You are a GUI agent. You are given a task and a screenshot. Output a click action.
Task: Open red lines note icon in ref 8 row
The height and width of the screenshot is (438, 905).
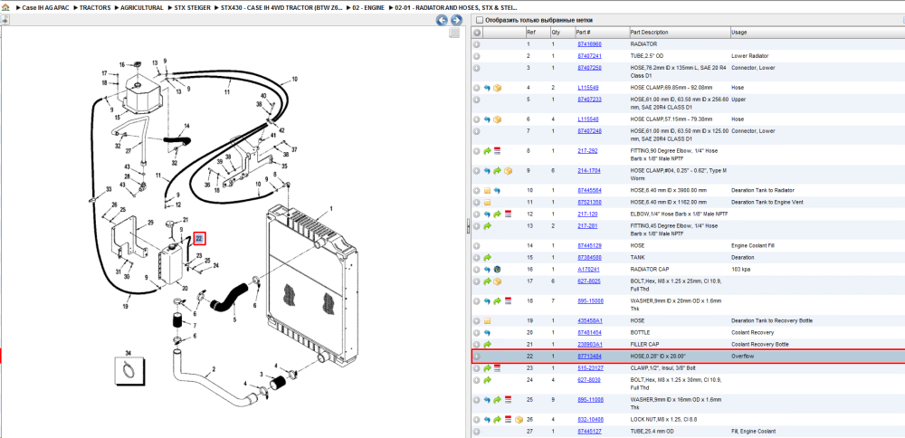[x=497, y=151]
